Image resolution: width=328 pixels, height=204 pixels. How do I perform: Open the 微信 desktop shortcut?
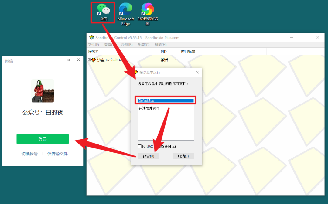pyautogui.click(x=103, y=10)
